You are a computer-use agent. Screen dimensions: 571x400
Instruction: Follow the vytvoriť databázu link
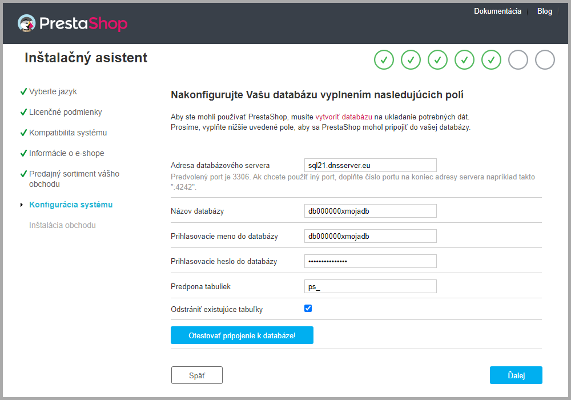tap(344, 117)
